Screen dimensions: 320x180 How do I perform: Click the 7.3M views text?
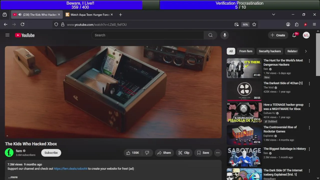[15, 164]
